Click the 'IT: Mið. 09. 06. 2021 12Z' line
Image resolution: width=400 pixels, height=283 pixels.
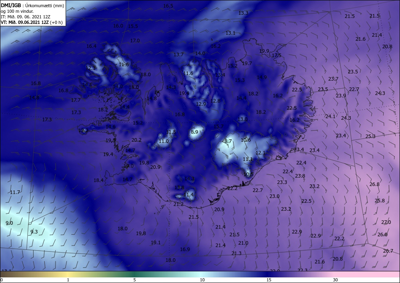25,17
